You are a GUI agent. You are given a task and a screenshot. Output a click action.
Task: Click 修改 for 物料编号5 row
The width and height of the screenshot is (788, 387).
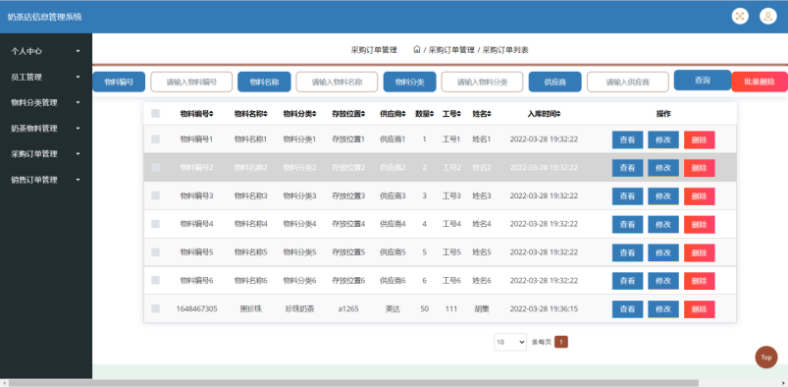[x=663, y=252]
